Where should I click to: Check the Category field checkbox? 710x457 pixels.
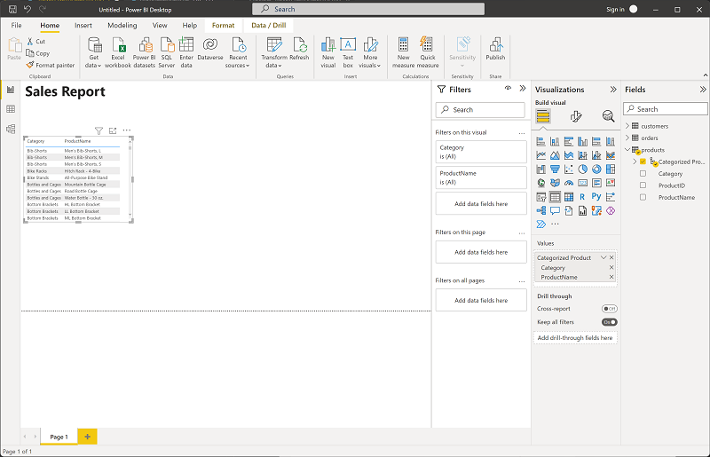(x=643, y=173)
